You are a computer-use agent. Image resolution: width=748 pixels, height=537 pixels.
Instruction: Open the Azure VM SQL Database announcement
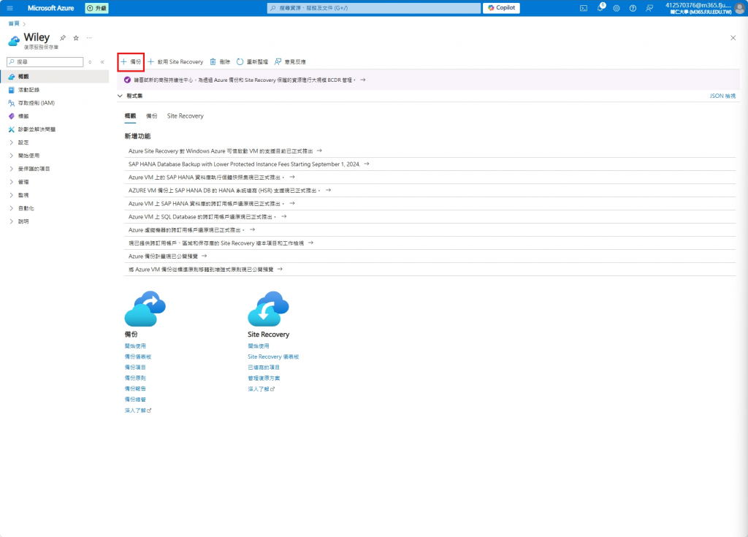click(x=207, y=217)
